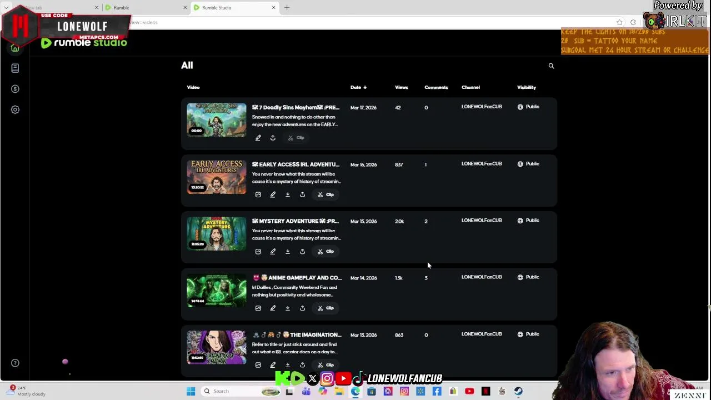Image resolution: width=711 pixels, height=400 pixels.
Task: Open The Imagination video thumbnail
Action: point(216,347)
